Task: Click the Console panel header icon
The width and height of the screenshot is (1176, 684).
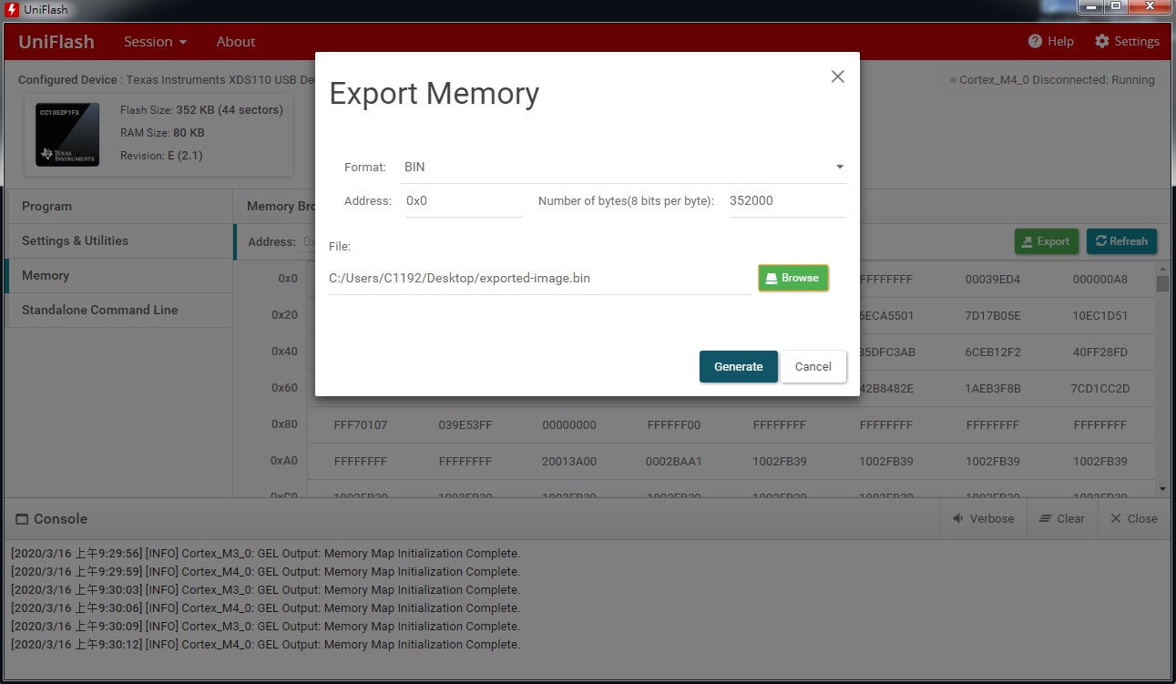Action: [x=22, y=519]
